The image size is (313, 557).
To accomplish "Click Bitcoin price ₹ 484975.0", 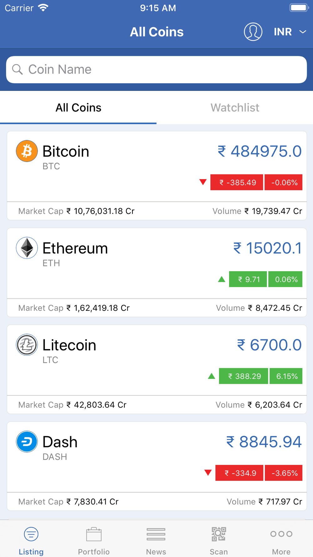I will coord(260,151).
